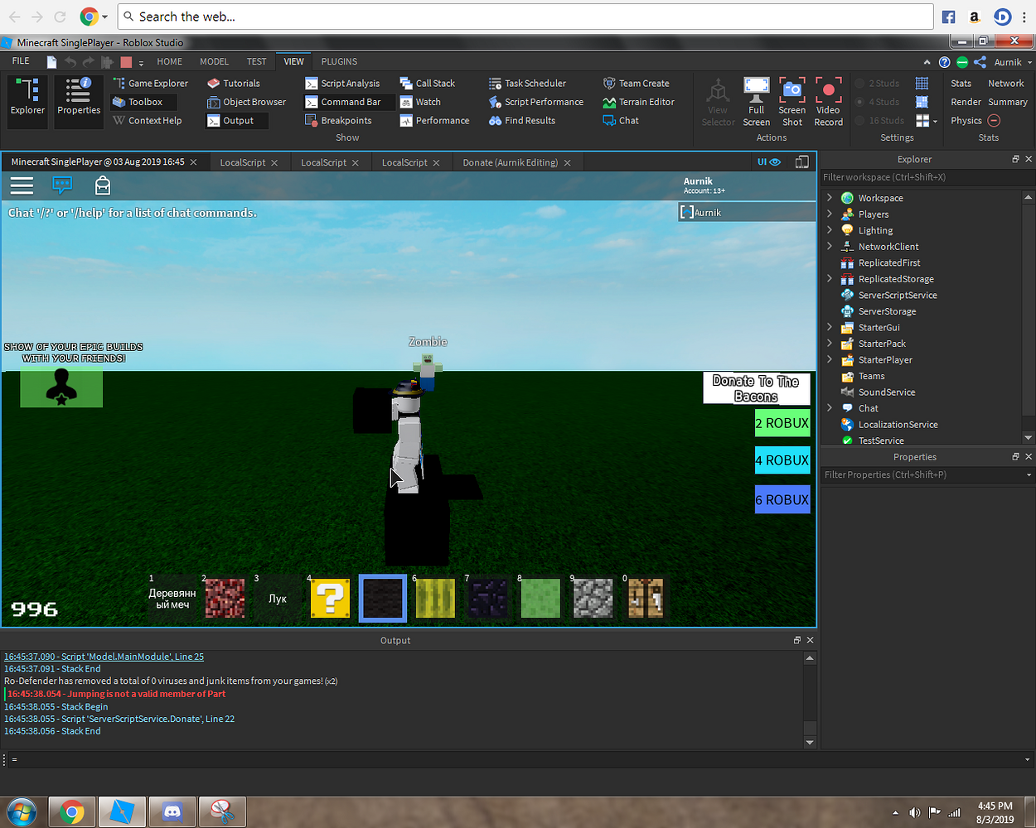Toggle the Output panel visibility

click(237, 120)
